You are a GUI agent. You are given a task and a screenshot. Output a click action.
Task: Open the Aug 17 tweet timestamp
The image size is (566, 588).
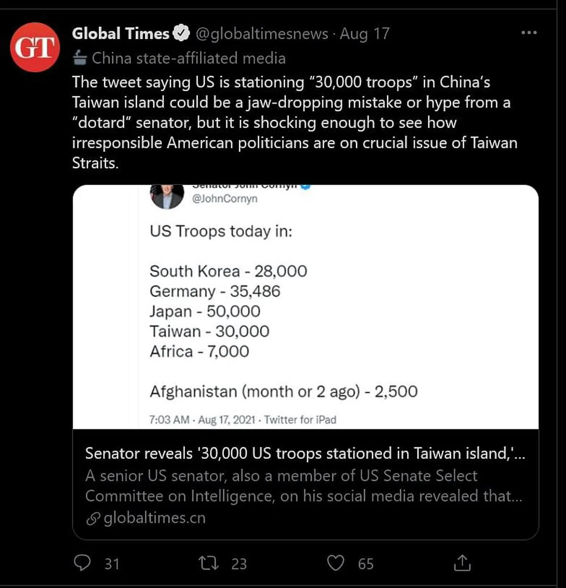(x=365, y=34)
